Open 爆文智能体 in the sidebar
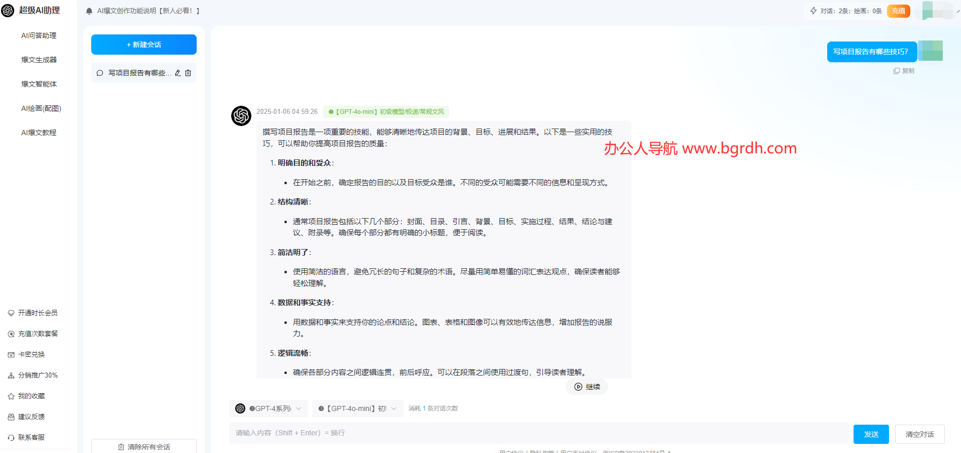The height and width of the screenshot is (453, 961). [x=39, y=84]
